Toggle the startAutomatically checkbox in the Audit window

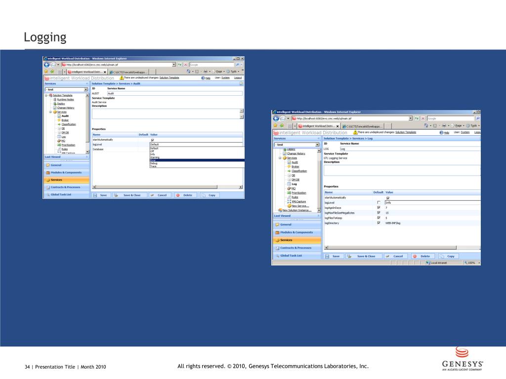point(152,140)
